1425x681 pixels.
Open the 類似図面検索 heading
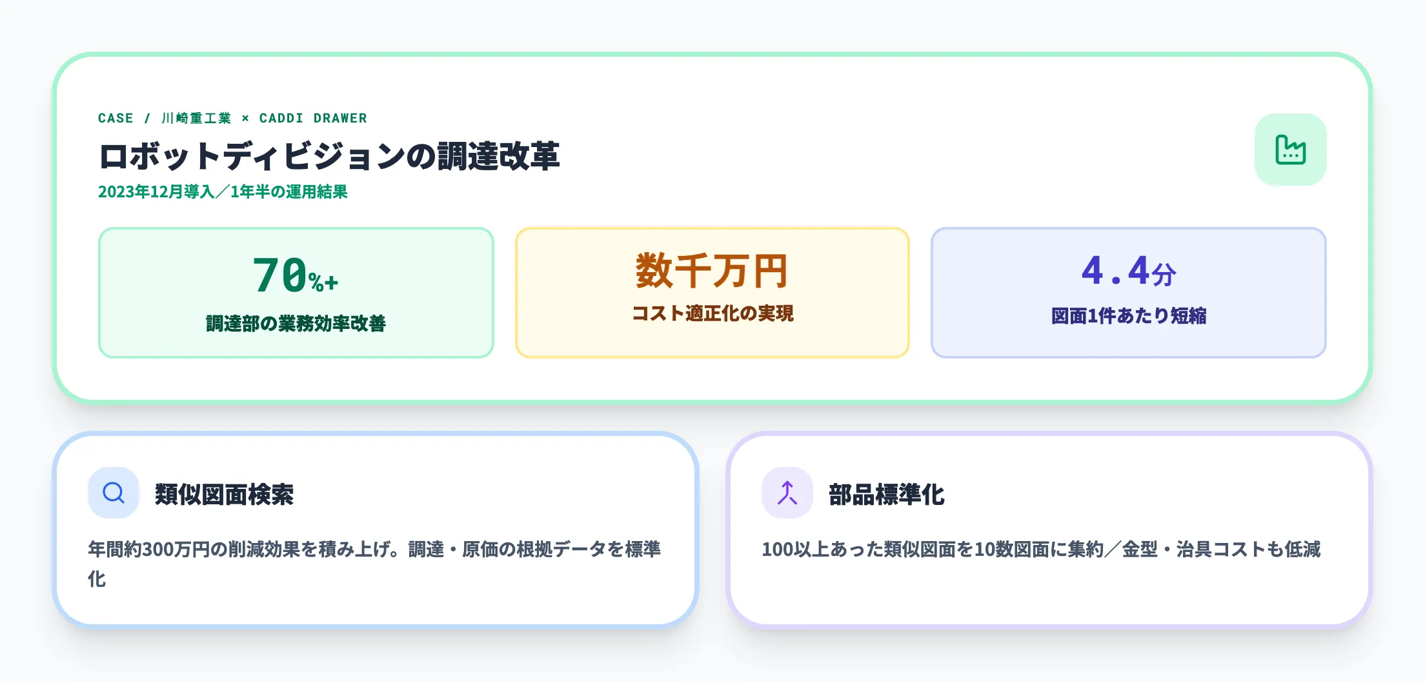pyautogui.click(x=224, y=495)
